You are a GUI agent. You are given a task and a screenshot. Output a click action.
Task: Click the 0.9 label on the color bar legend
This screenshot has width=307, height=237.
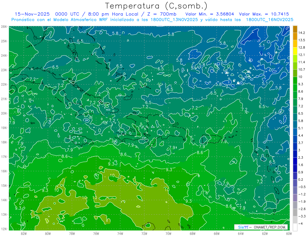point(301,172)
